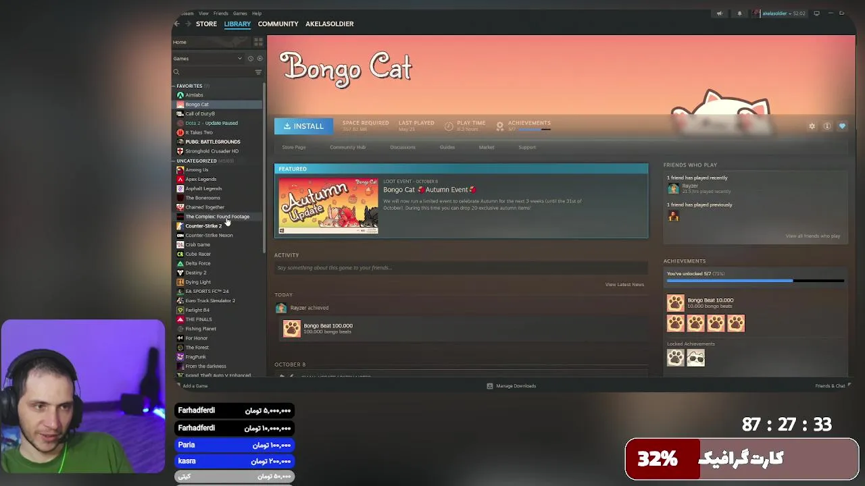Open the Autumn Update featured thumbnail
The height and width of the screenshot is (486, 865).
(328, 205)
